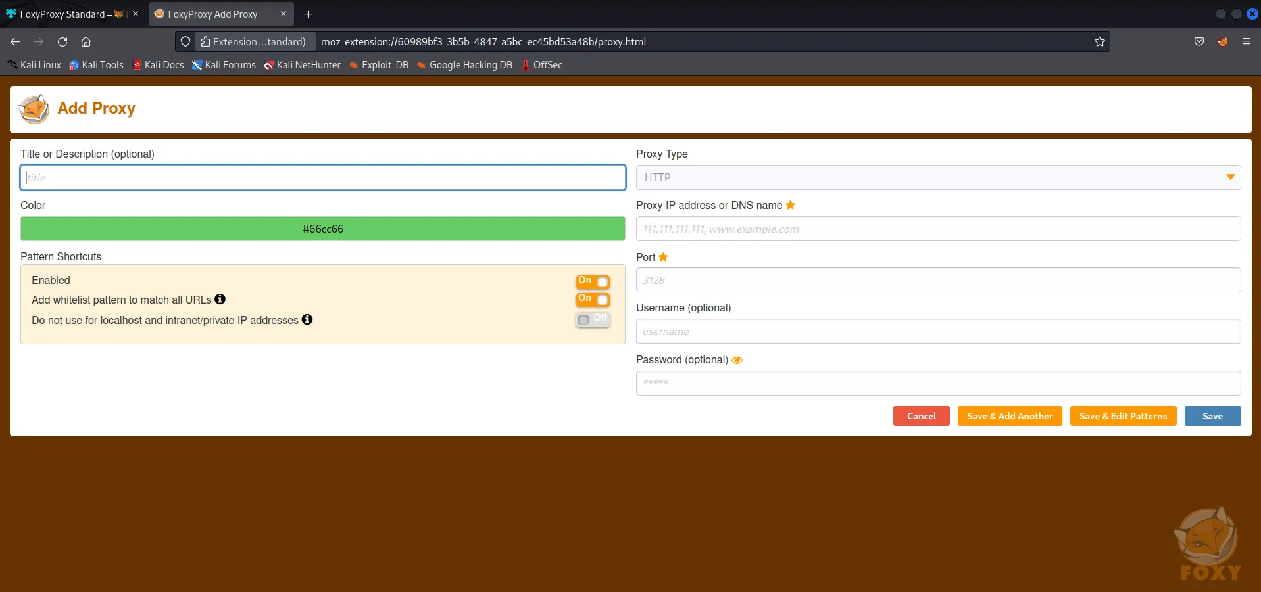Open the Pocket save icon
1261x592 pixels.
pyautogui.click(x=1199, y=41)
